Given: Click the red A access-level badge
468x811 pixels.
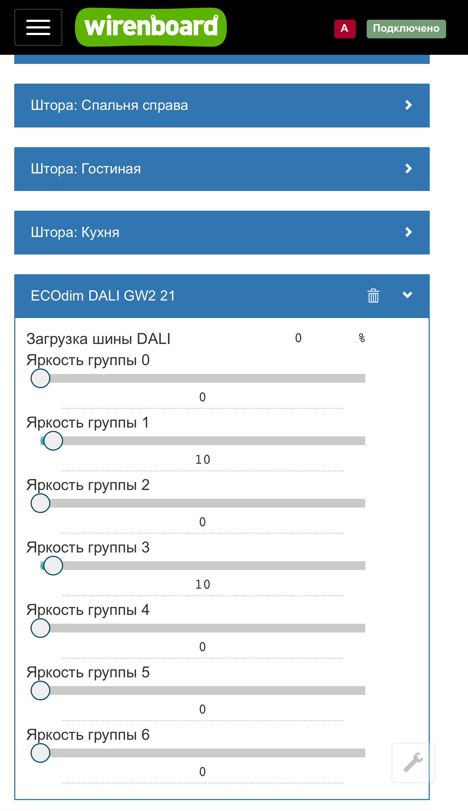Looking at the screenshot, I should pos(345,28).
